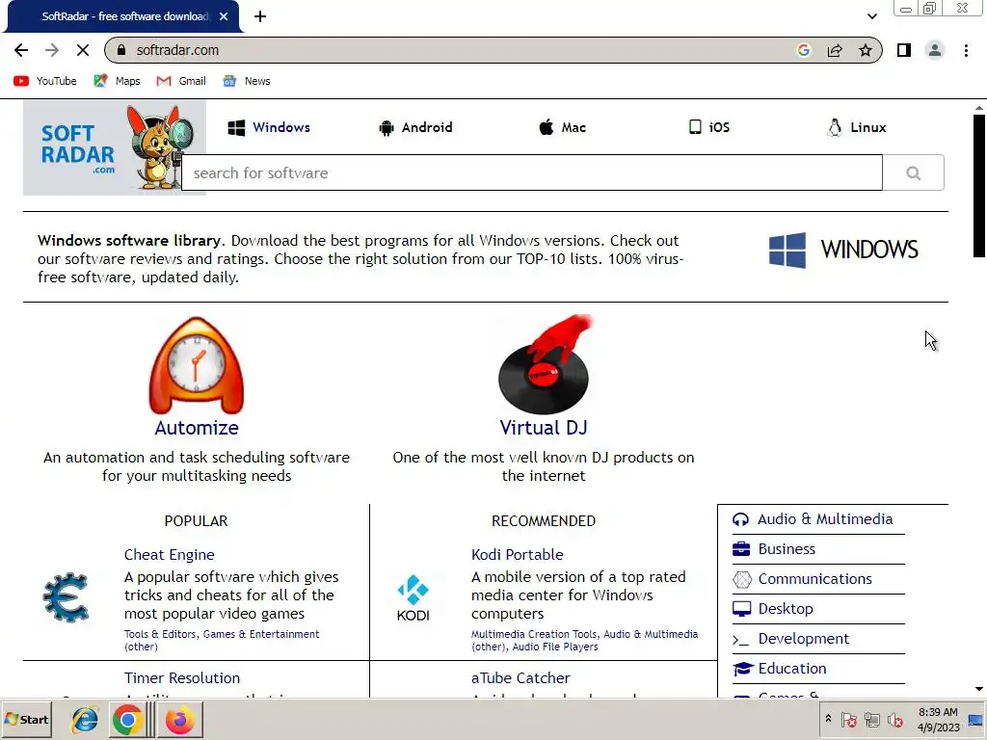
Task: Open the YouTube bookmark
Action: 45,81
